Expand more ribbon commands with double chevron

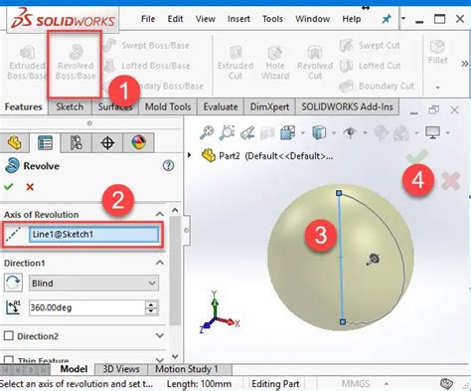click(465, 64)
